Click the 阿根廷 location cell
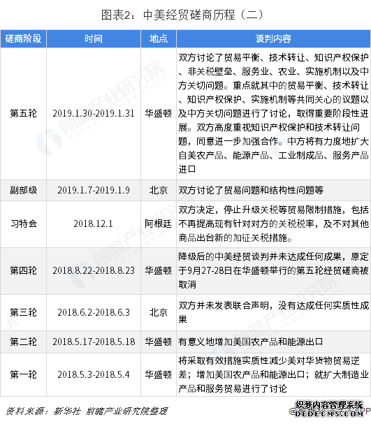Image resolution: width=371 pixels, height=424 pixels. [x=159, y=224]
